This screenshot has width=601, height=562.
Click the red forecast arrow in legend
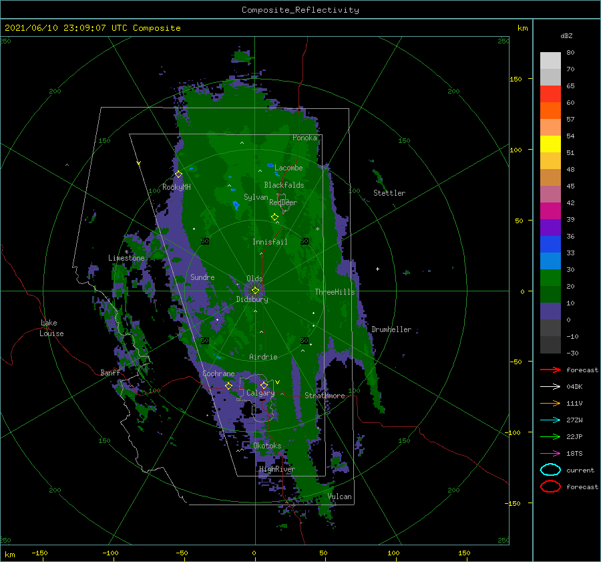(x=550, y=370)
